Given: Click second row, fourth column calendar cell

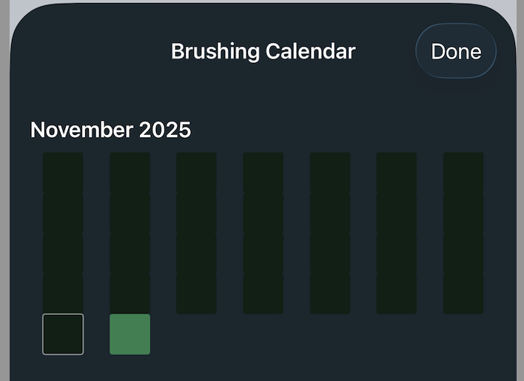Looking at the screenshot, I should [263, 213].
